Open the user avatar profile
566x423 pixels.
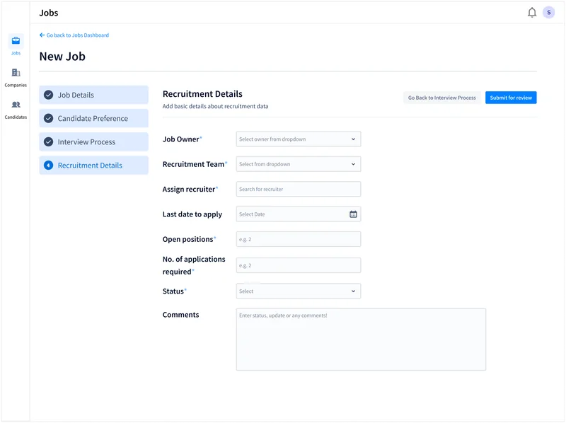(x=549, y=13)
